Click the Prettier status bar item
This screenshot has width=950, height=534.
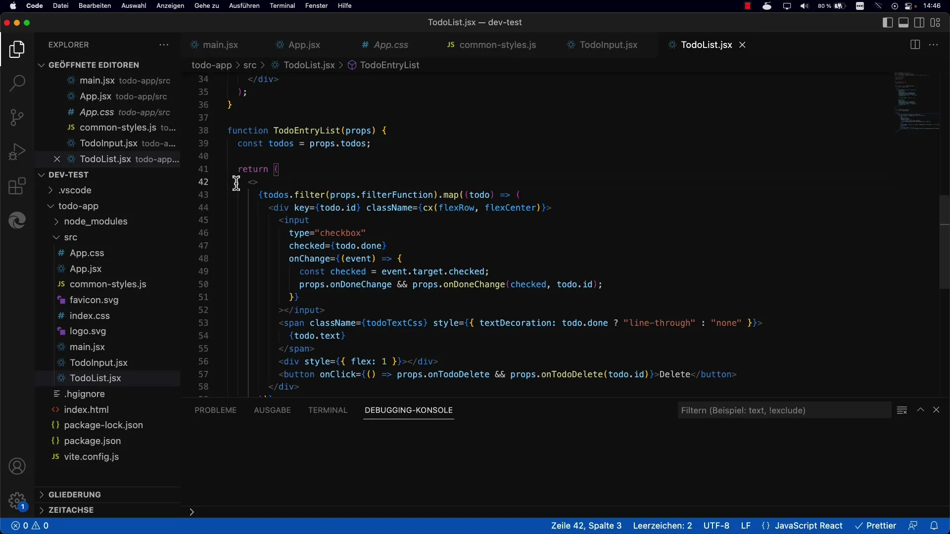click(x=876, y=526)
